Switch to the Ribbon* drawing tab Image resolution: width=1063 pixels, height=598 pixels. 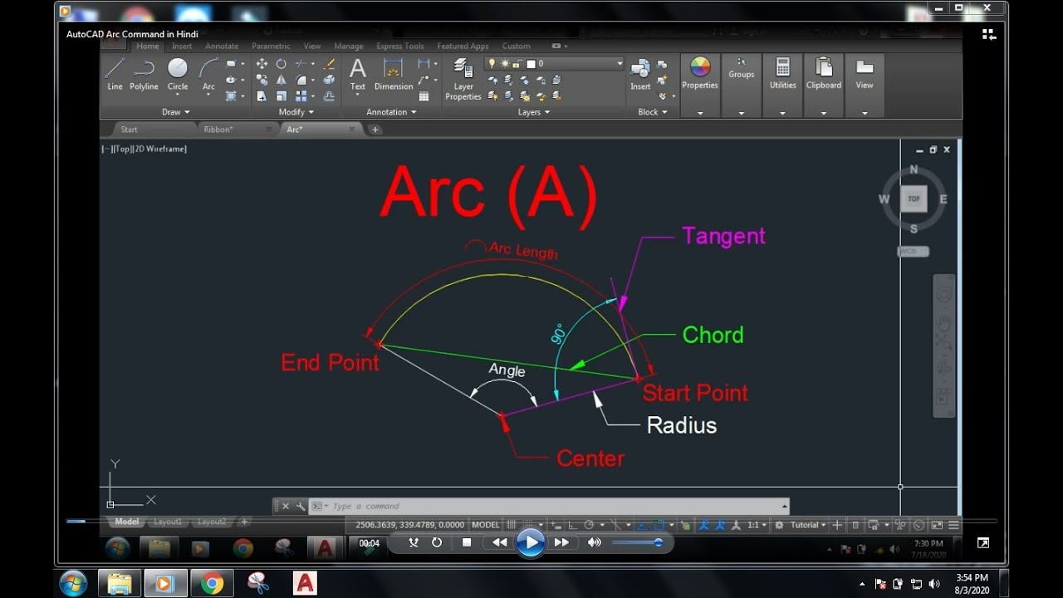218,130
